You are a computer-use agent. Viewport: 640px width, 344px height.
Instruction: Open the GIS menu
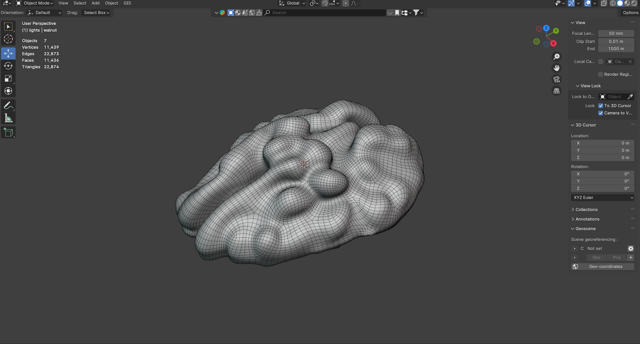point(127,3)
